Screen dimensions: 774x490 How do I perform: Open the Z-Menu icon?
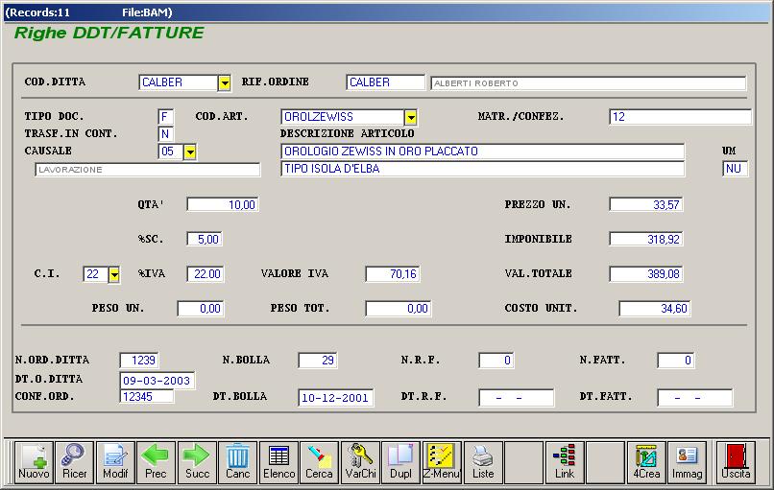click(442, 462)
